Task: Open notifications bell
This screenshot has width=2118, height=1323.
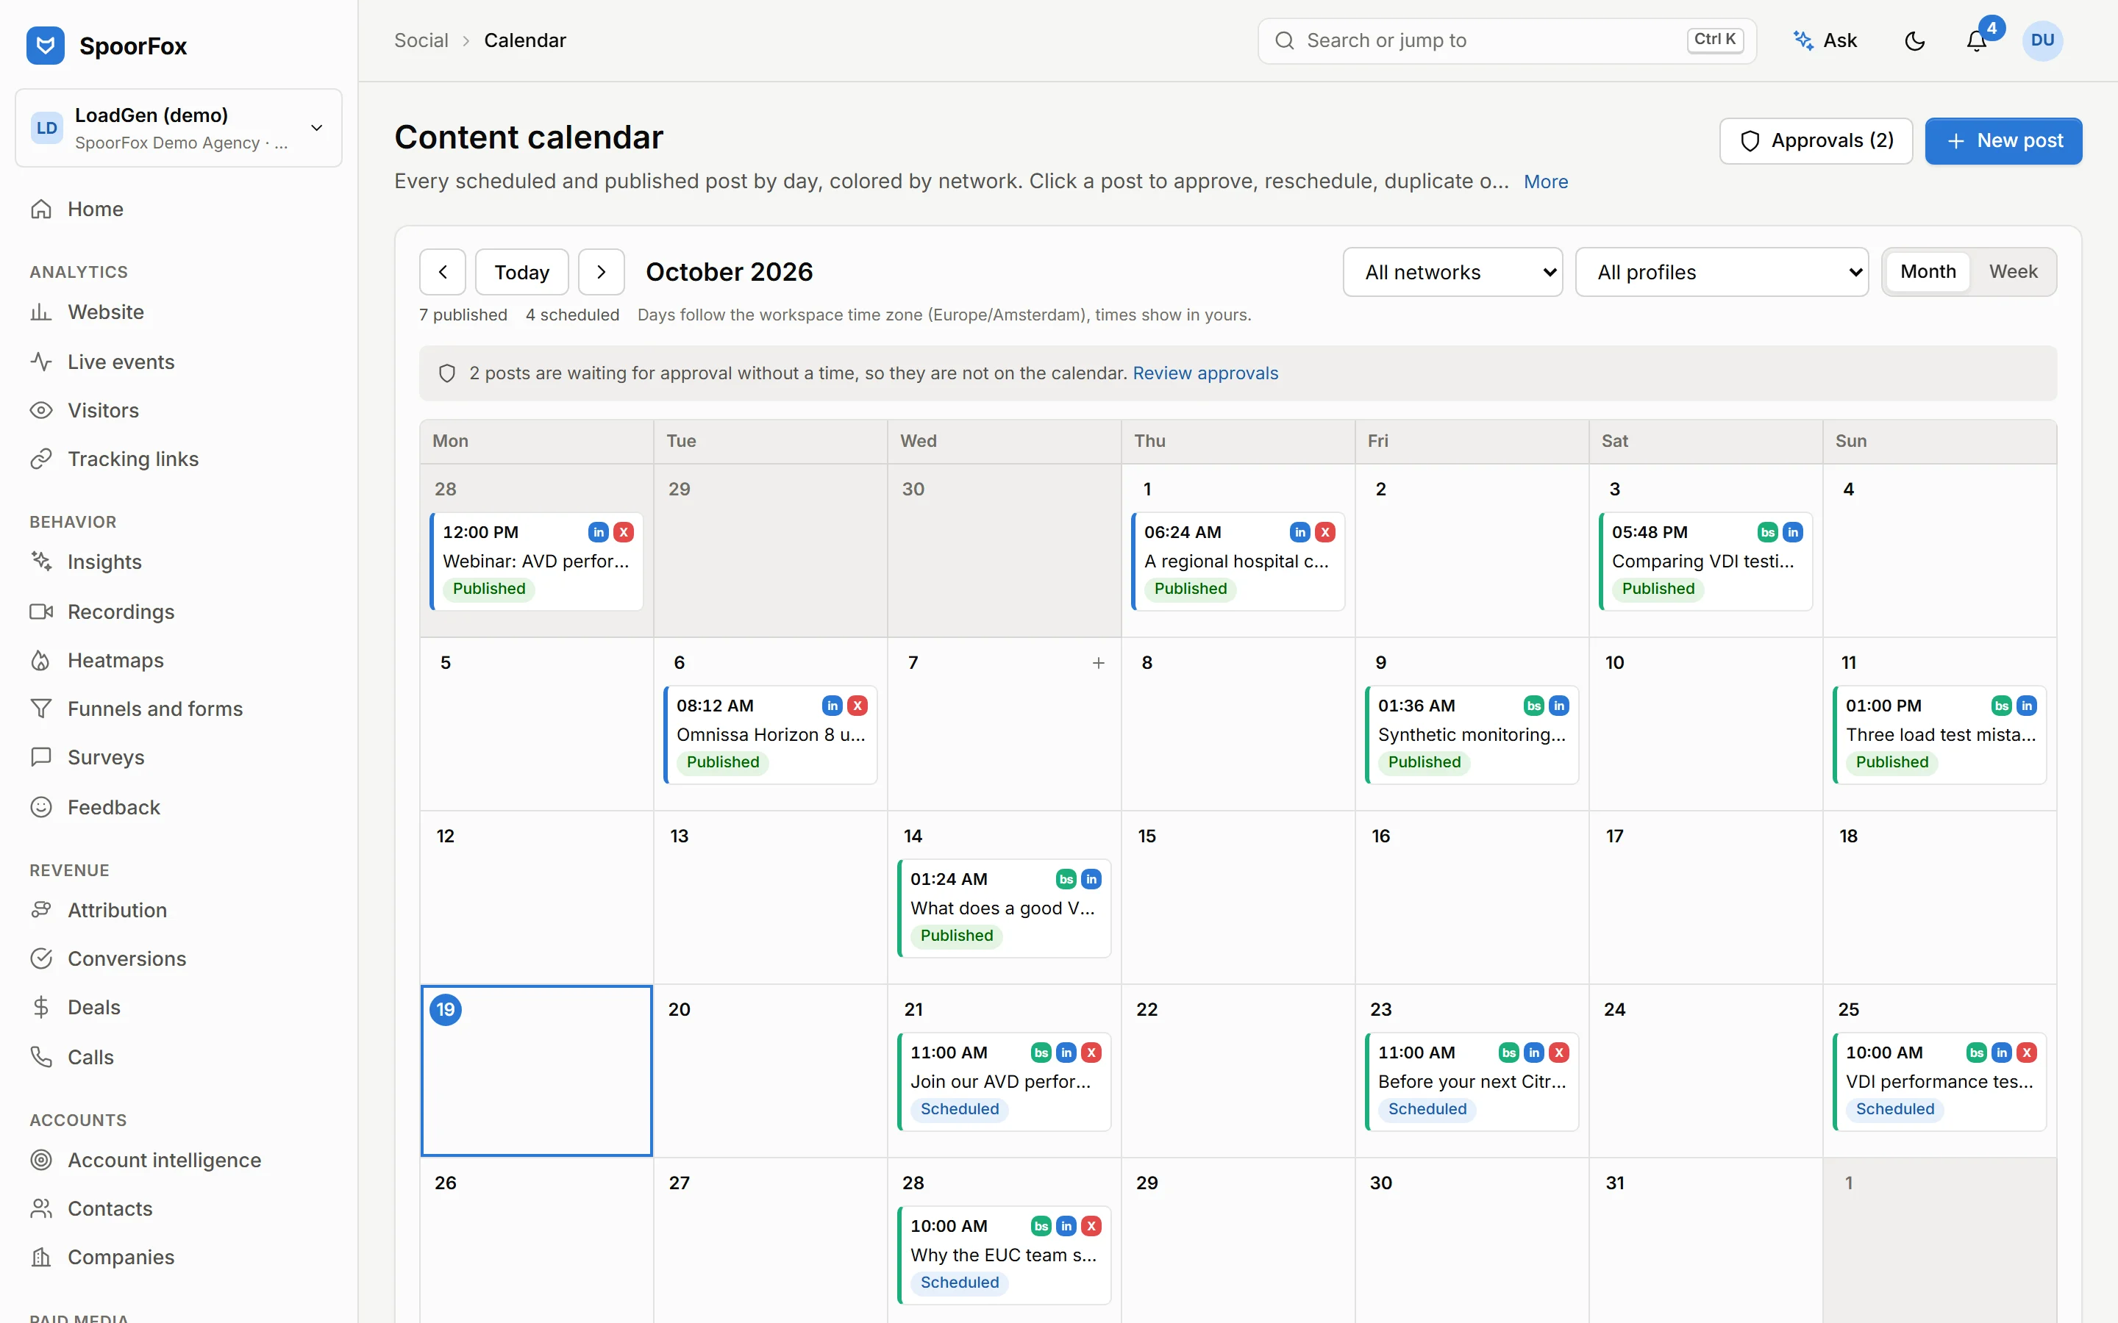Action: coord(1976,40)
